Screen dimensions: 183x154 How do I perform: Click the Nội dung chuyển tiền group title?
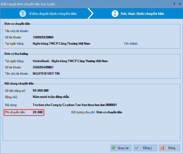pyautogui.click(x=19, y=84)
